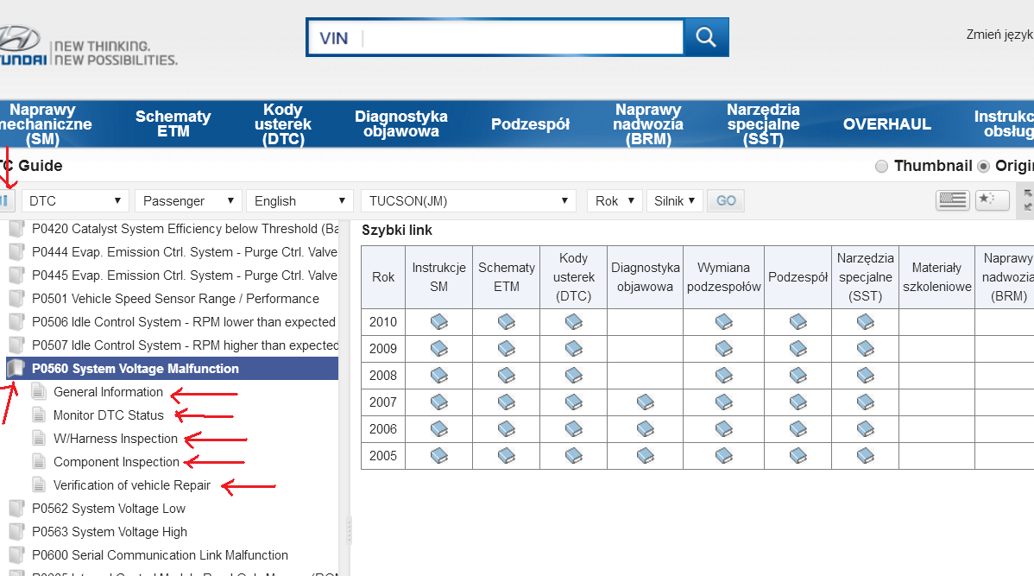Open the Podzespół menu tab
Screen dimensions: 1034x576
(530, 124)
